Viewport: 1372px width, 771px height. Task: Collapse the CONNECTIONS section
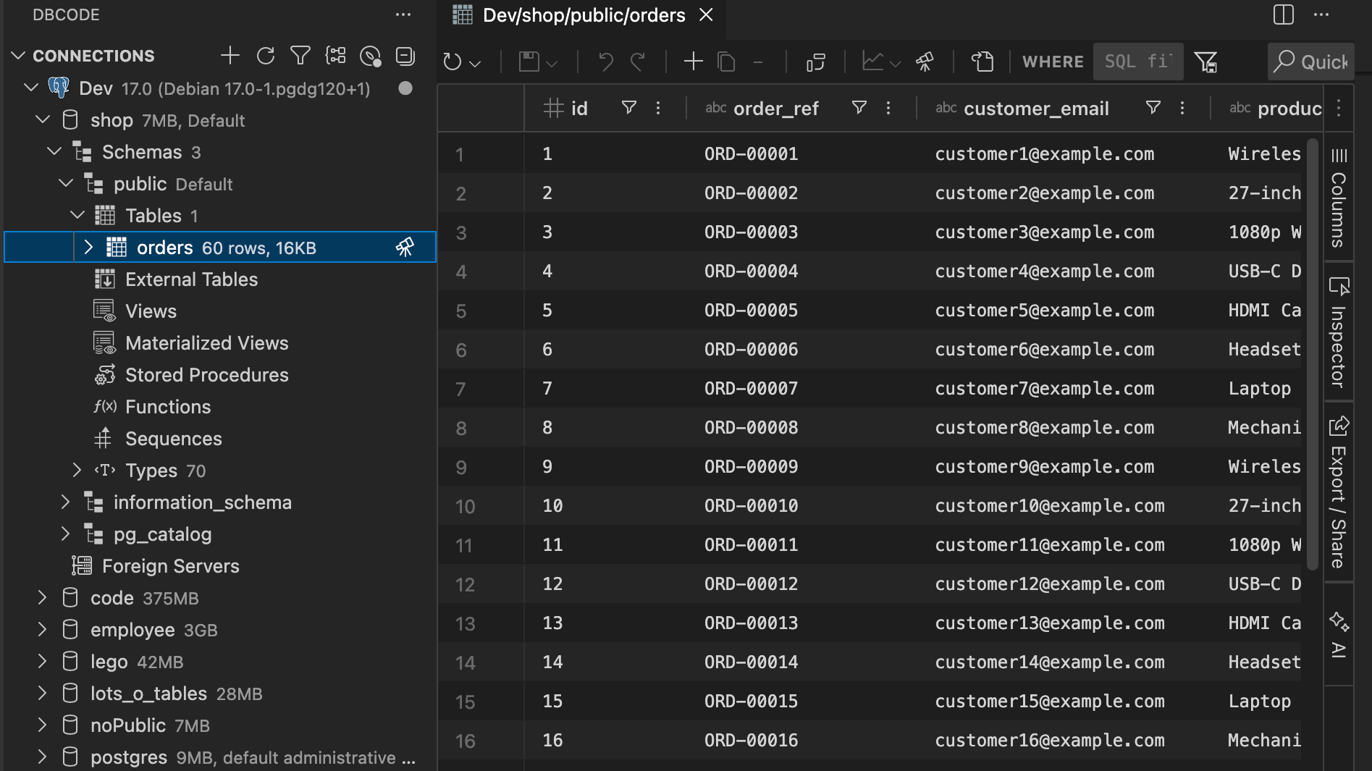pos(19,56)
